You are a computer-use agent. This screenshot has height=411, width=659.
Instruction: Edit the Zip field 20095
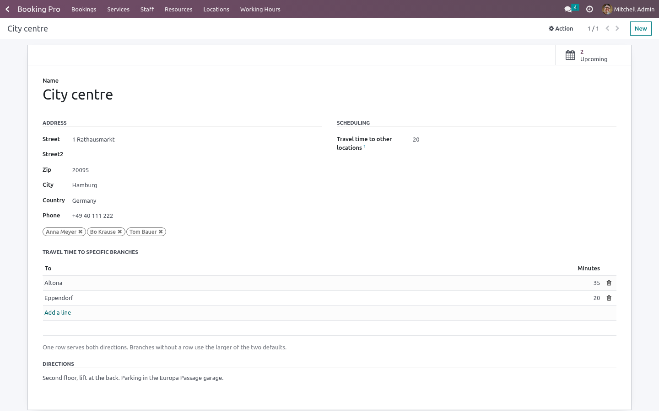pos(197,170)
